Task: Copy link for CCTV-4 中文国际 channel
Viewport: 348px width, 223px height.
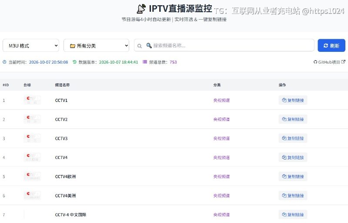Action: tap(293, 215)
